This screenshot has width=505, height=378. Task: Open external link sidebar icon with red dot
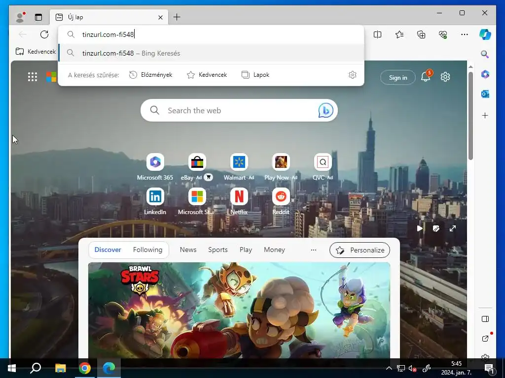pyautogui.click(x=486, y=338)
